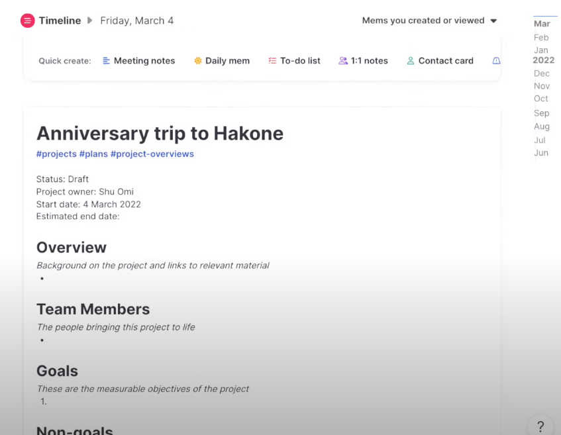Image resolution: width=561 pixels, height=435 pixels.
Task: Open the help question mark button
Action: [x=540, y=426]
